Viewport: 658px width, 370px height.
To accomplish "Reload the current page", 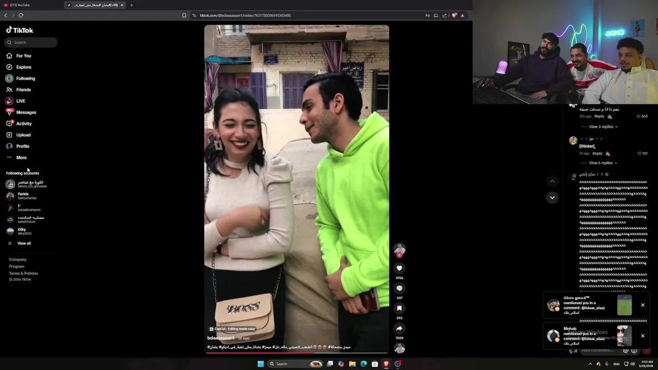I will pos(21,15).
